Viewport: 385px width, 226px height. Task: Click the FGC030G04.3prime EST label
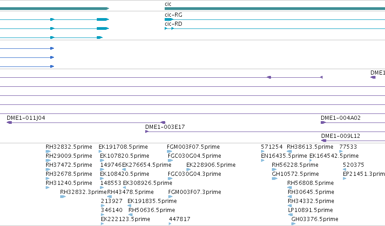(x=194, y=174)
